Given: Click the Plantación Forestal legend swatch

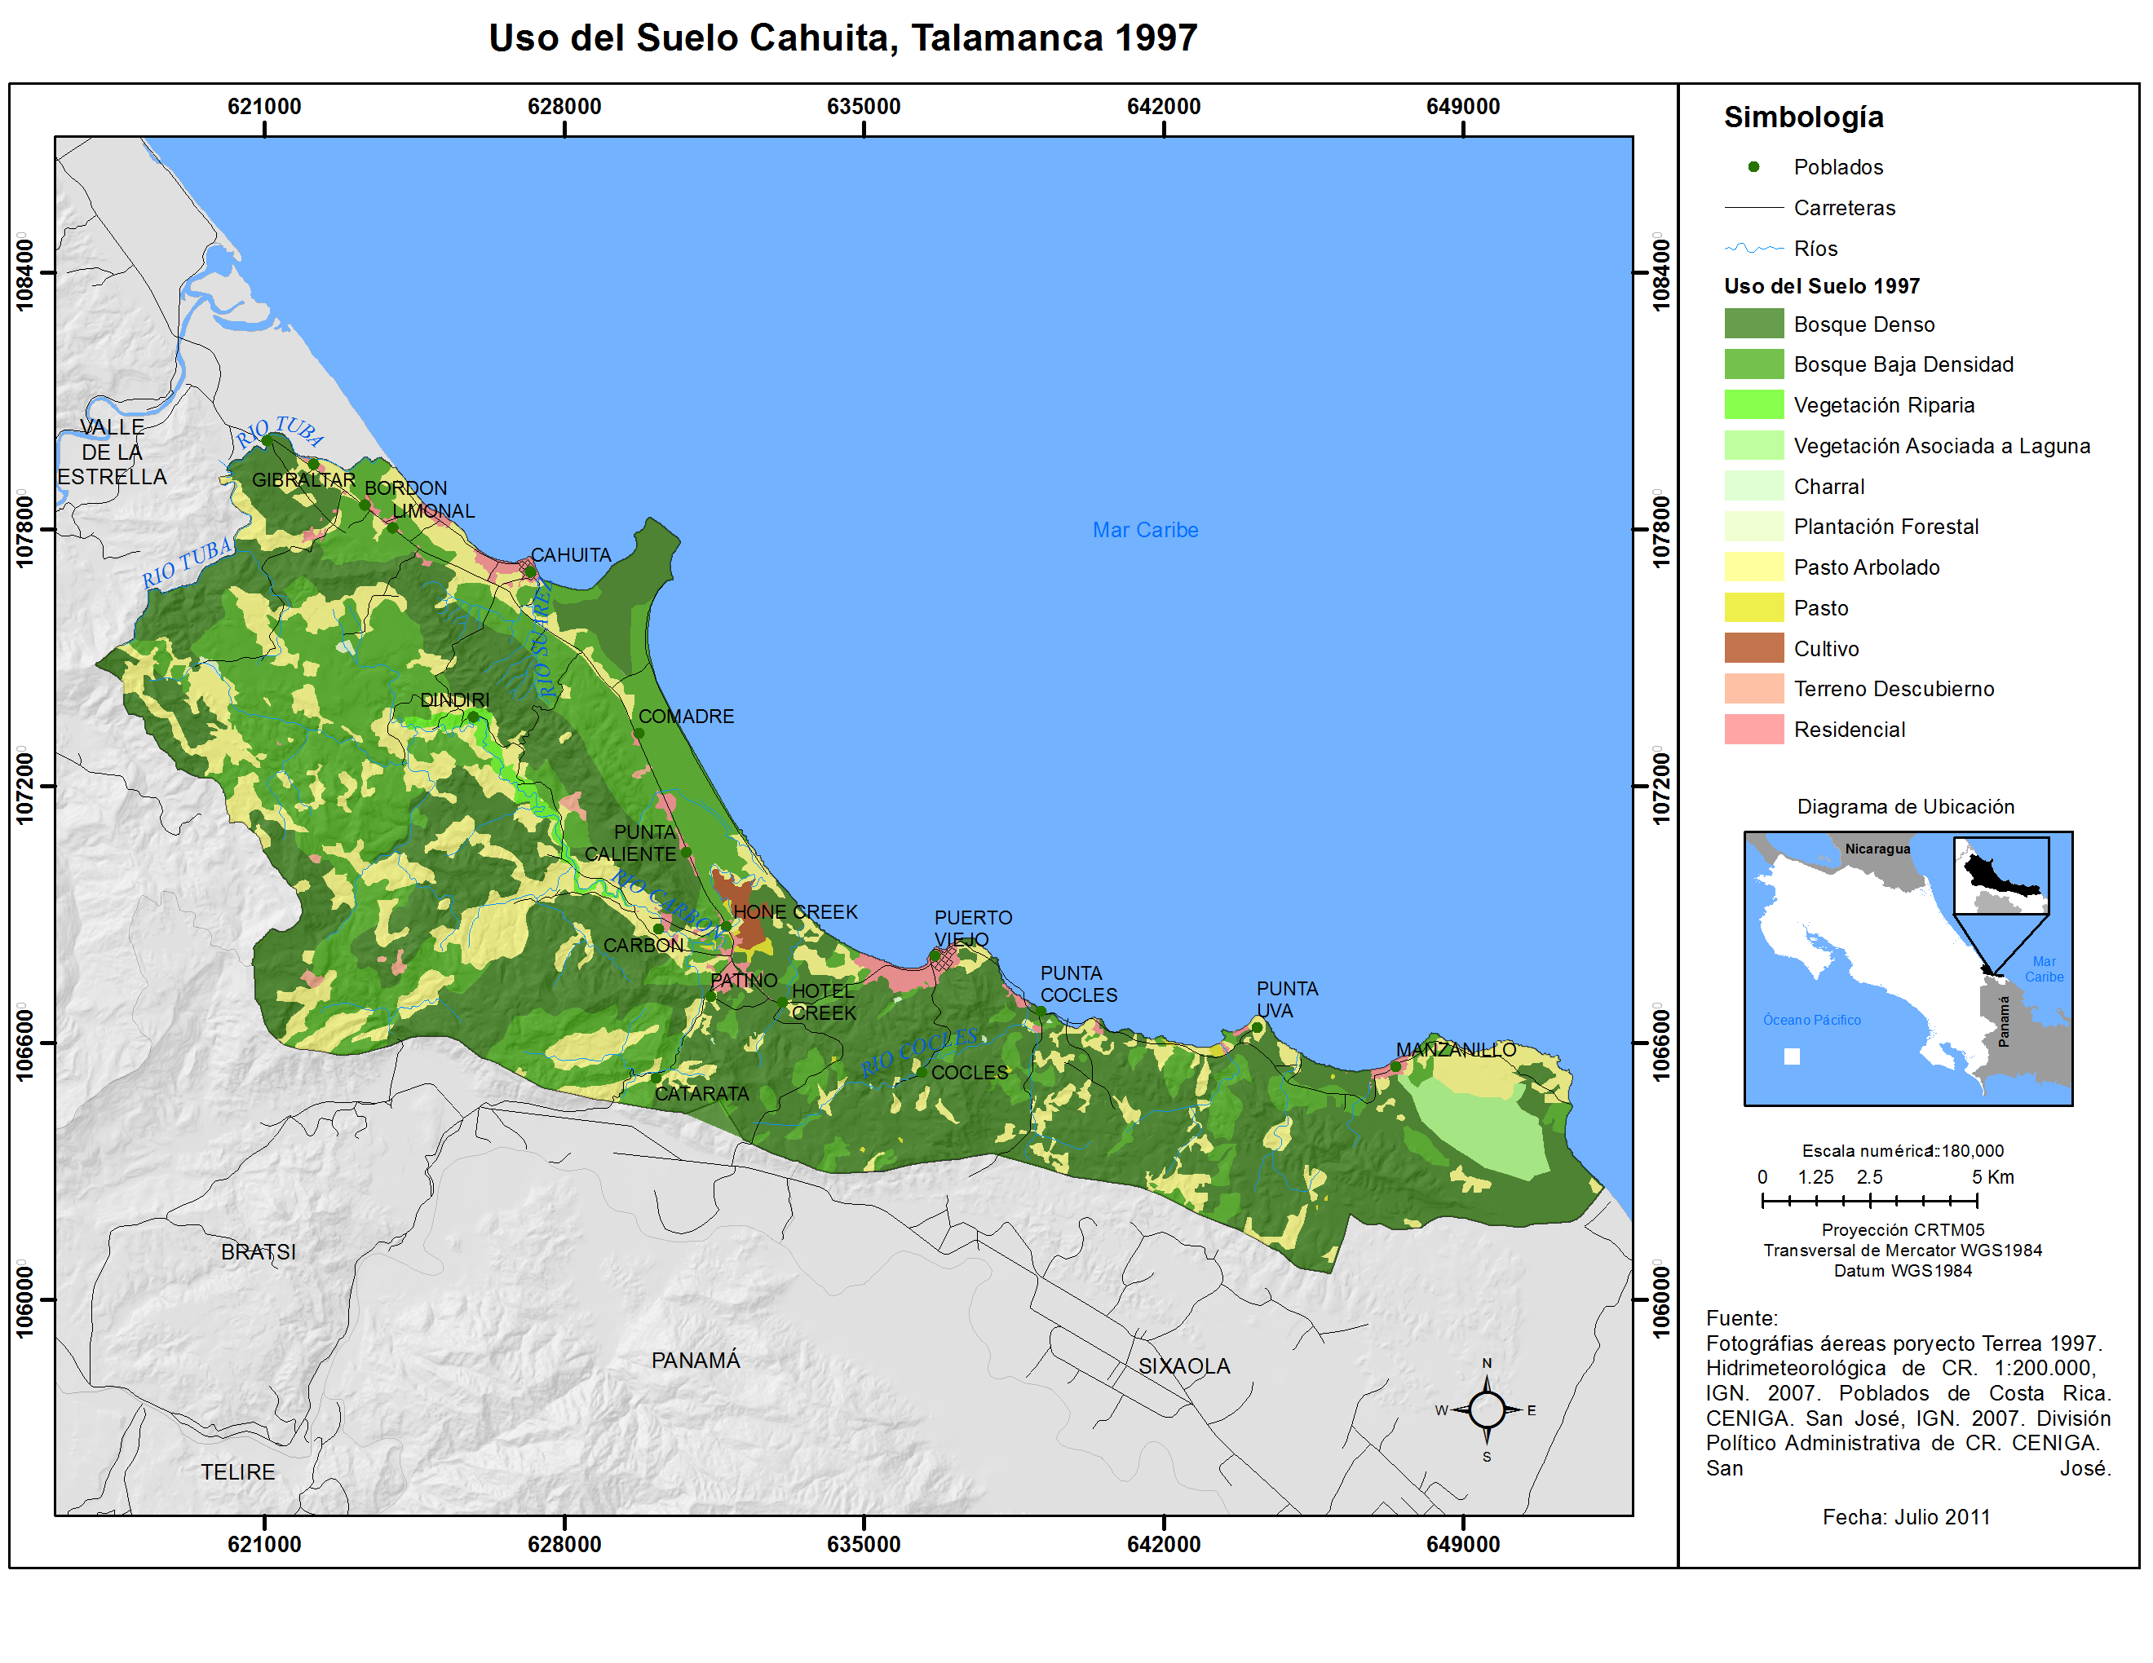Looking at the screenshot, I should pyautogui.click(x=1753, y=526).
